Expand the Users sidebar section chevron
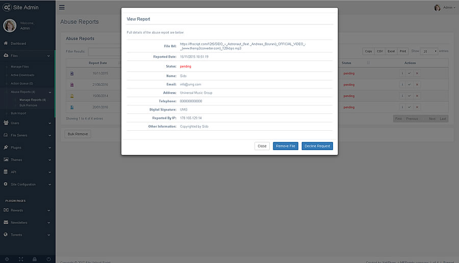 coord(49,123)
